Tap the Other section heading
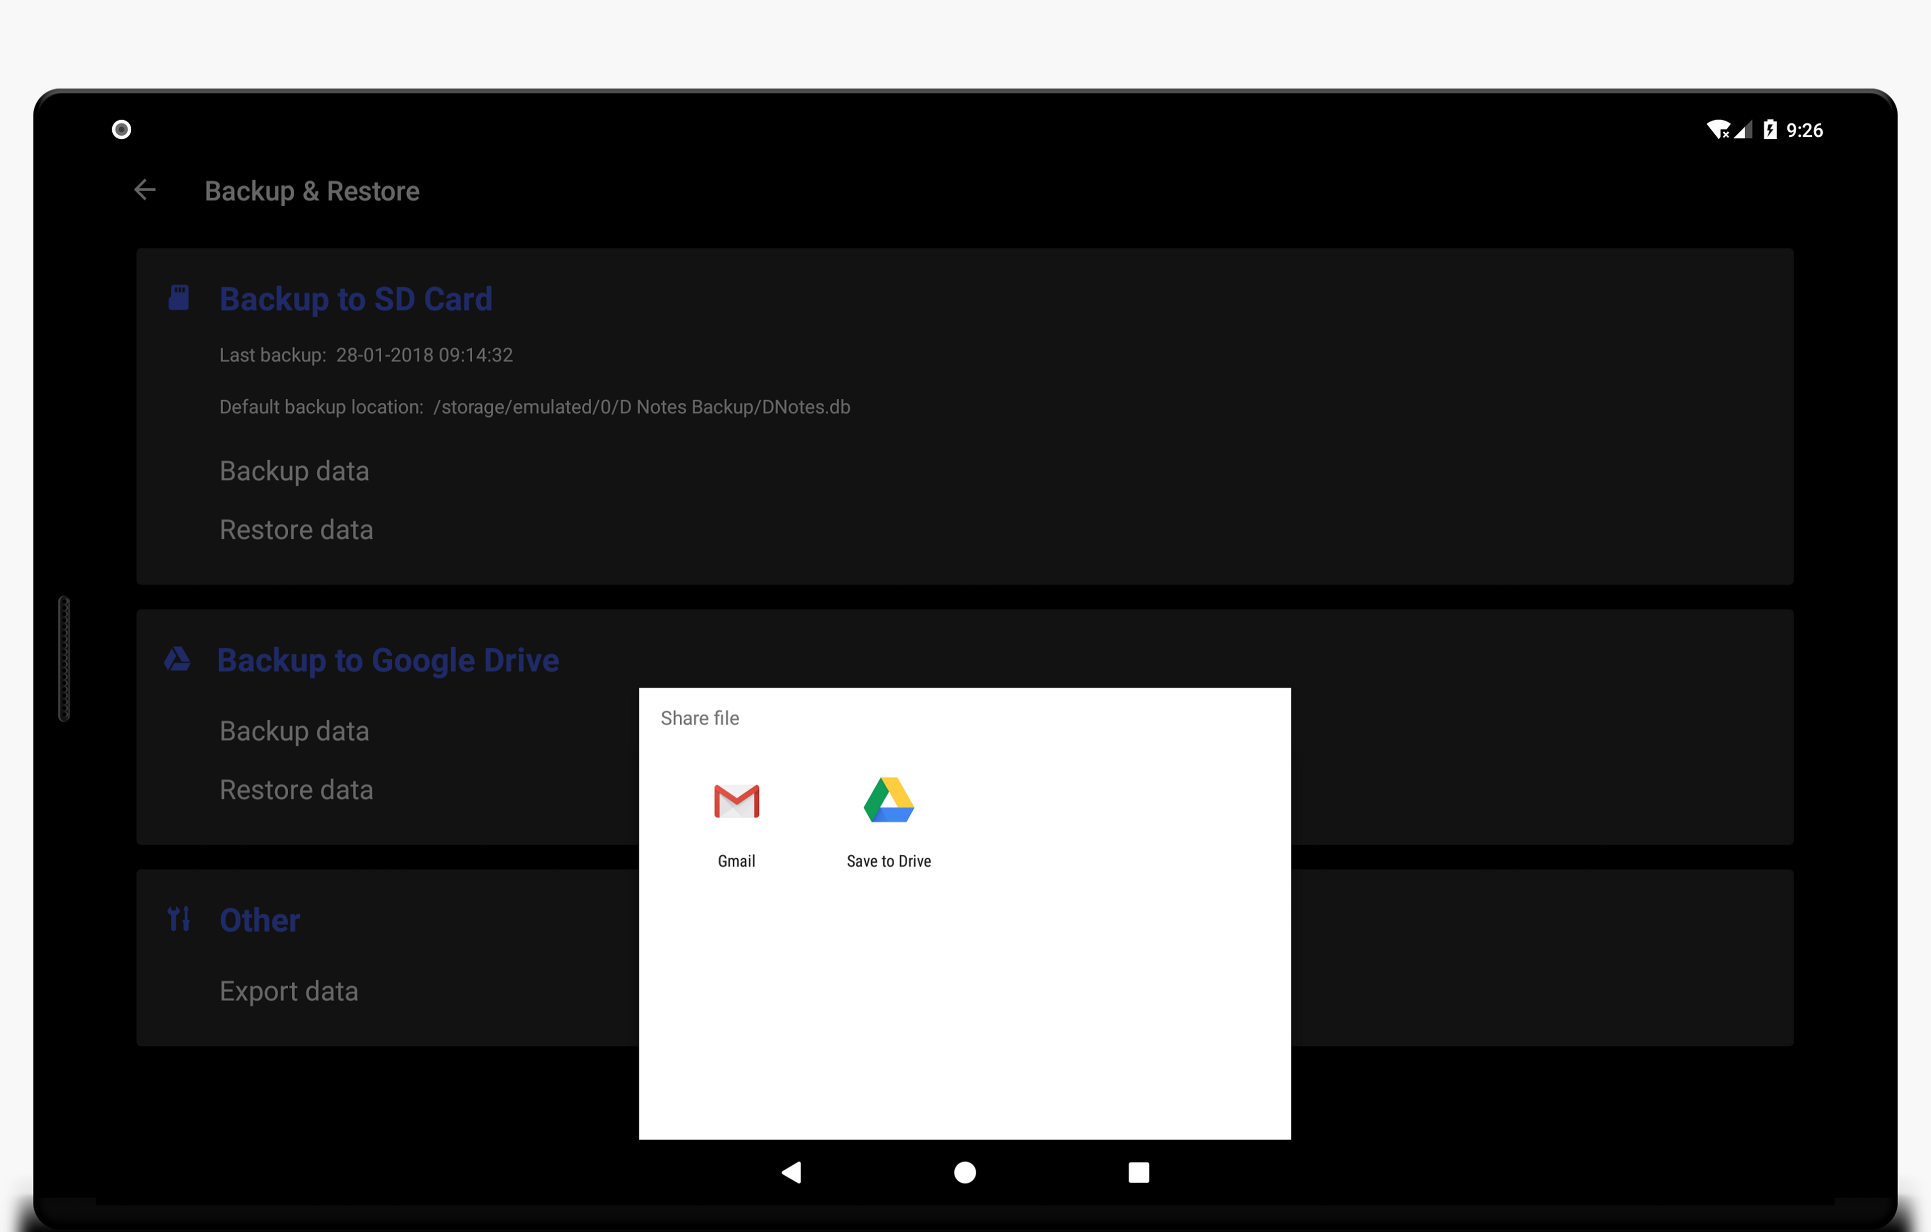 (x=260, y=920)
